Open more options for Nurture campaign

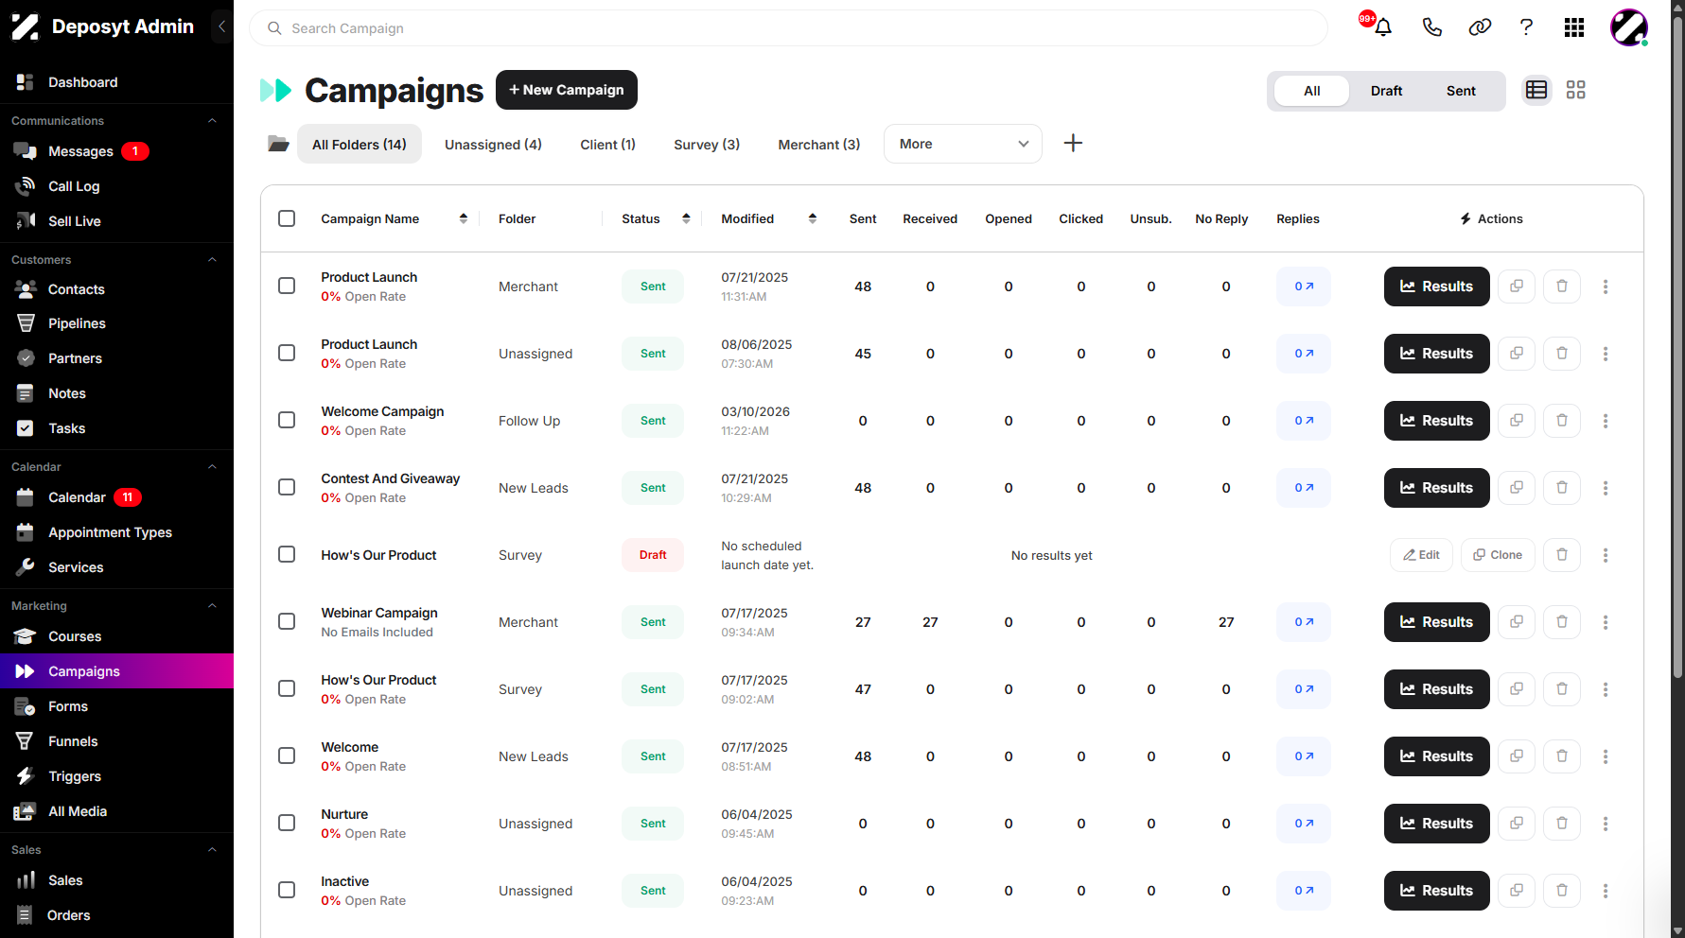click(x=1606, y=824)
